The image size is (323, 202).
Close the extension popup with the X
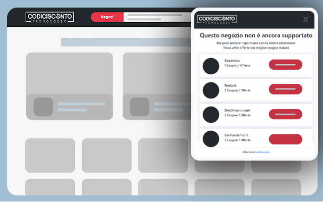coord(305,19)
